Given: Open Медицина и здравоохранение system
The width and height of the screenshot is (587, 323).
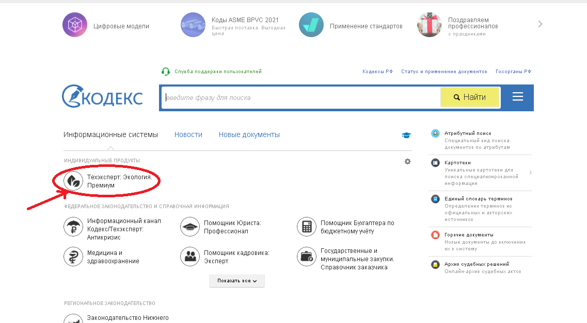Looking at the screenshot, I should point(113,257).
